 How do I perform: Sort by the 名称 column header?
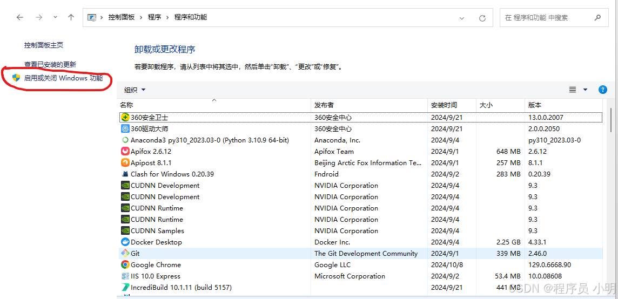click(214, 105)
